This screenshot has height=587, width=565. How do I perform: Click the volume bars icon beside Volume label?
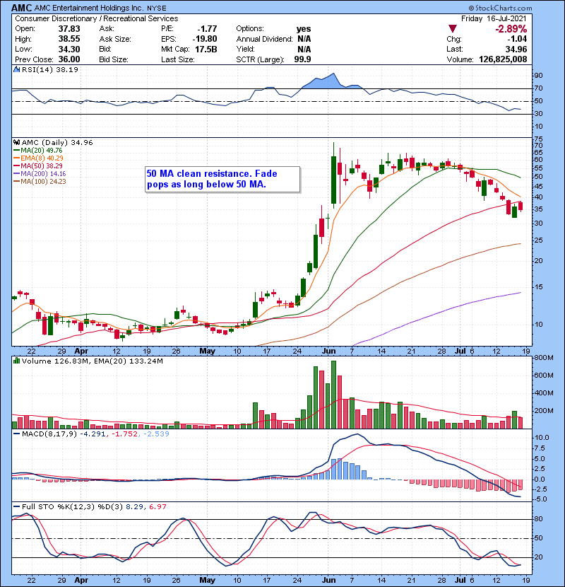[16, 361]
